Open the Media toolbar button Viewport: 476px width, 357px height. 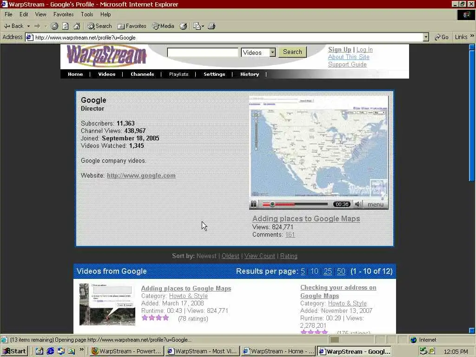pos(163,26)
